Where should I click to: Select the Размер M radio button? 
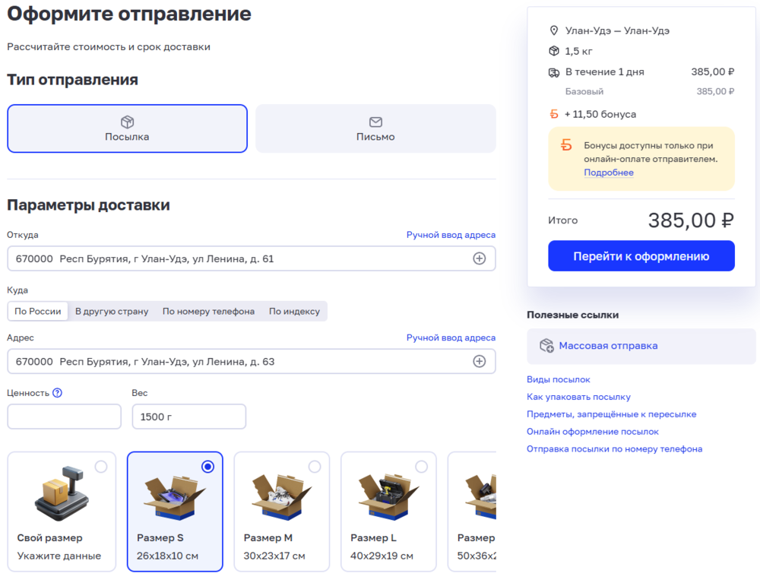click(314, 467)
